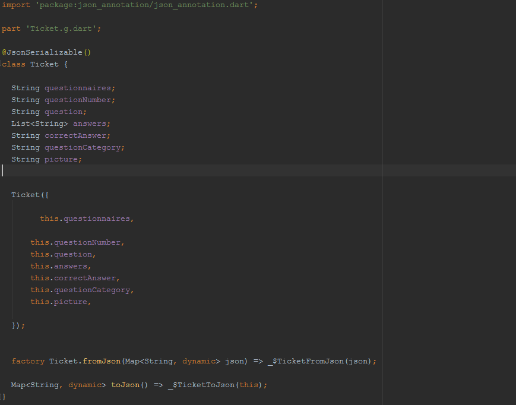Click this.picture constructor parameter
Viewport: 516px width, 405px height.
click(59, 302)
